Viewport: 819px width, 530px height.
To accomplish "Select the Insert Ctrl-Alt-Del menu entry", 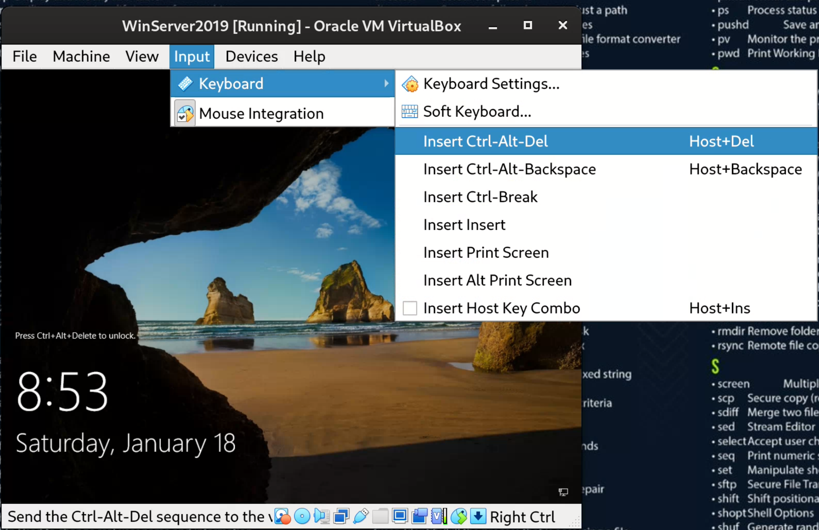I will pos(485,141).
